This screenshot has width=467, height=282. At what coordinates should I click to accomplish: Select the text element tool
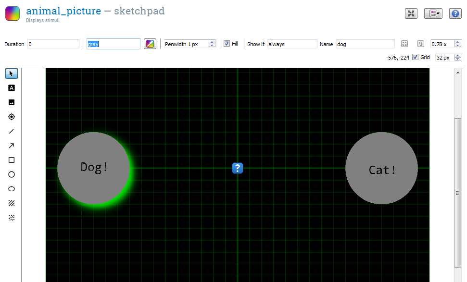[12, 88]
